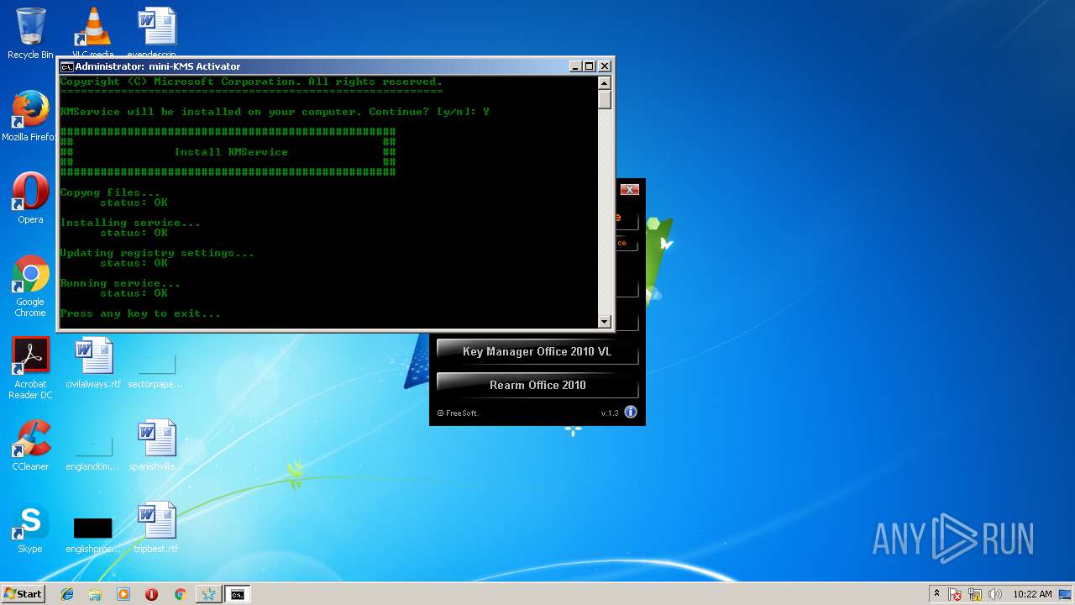The width and height of the screenshot is (1075, 605).
Task: Select the Opera desktop shortcut
Action: click(30, 197)
